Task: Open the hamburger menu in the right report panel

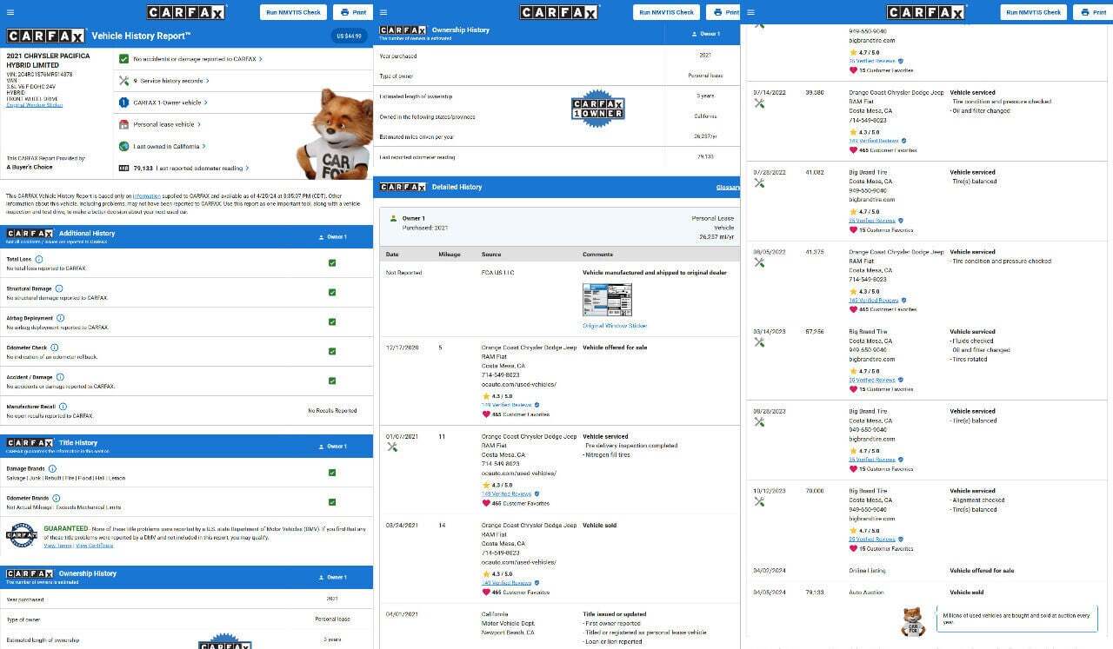Action: click(751, 12)
